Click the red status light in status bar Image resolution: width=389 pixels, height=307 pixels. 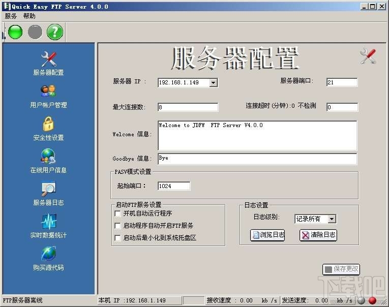coord(372,300)
